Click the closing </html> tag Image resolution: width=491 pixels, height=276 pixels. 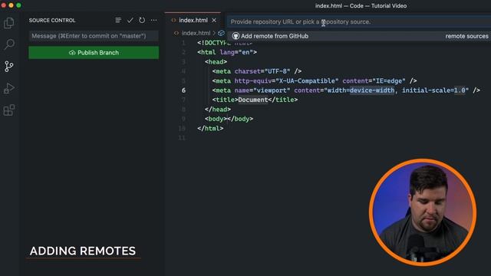(210, 128)
